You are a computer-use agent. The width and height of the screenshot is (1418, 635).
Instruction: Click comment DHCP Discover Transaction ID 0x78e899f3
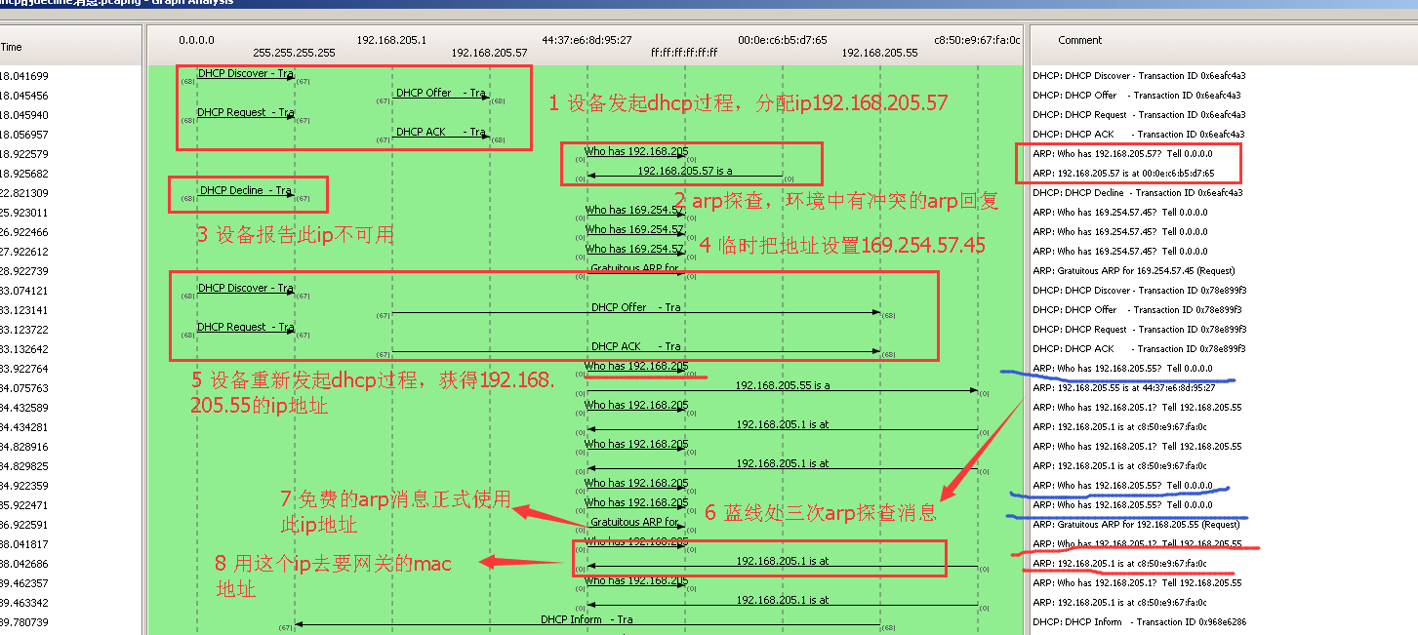[1140, 291]
